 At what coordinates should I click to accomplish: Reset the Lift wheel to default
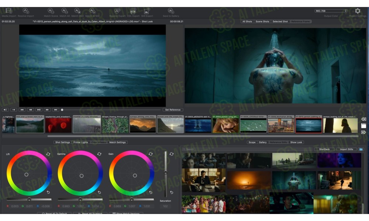pyautogui.click(x=48, y=154)
